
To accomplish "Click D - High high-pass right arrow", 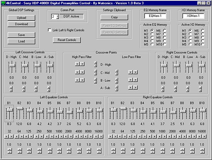I will click(x=82, y=64).
